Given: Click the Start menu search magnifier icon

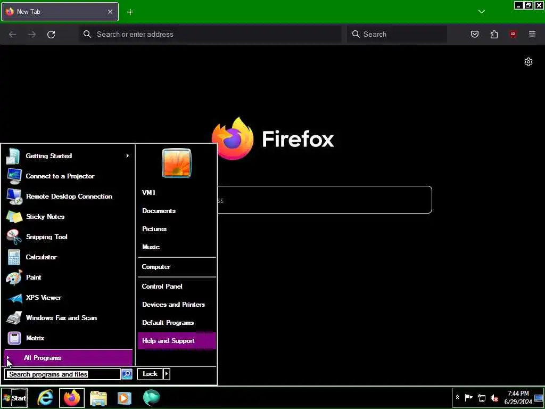Looking at the screenshot, I should coord(127,374).
